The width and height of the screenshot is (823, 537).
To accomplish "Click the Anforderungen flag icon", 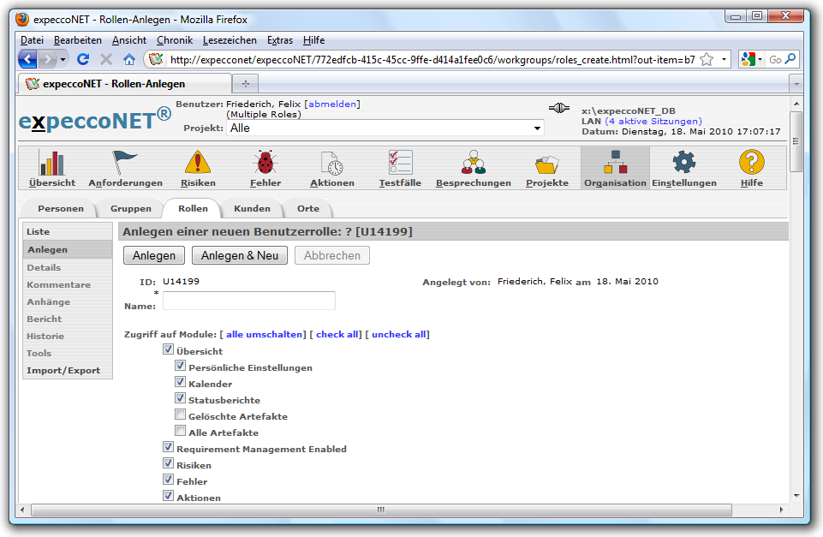I will (125, 163).
